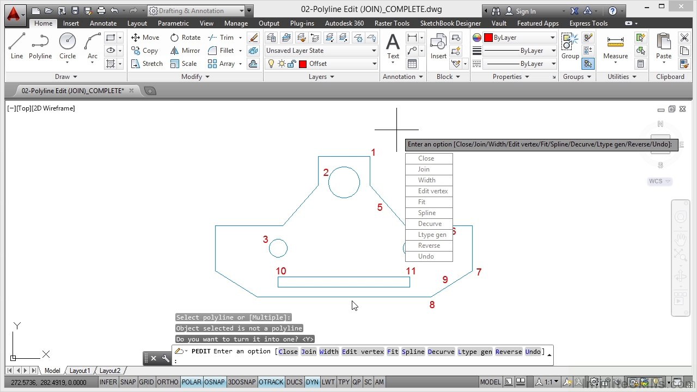The height and width of the screenshot is (392, 697).
Task: Expand the Utilities panel
Action: (x=622, y=77)
